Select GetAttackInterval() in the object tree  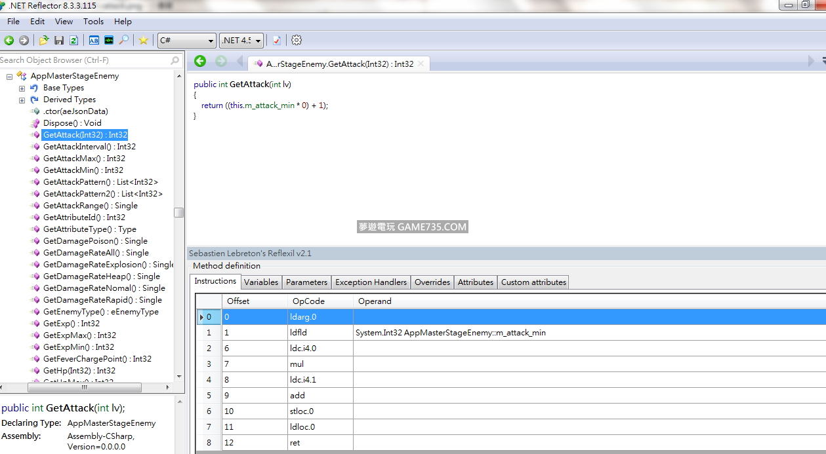[89, 147]
